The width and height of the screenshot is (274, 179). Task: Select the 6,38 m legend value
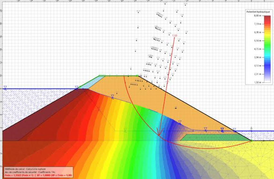pyautogui.click(x=257, y=32)
